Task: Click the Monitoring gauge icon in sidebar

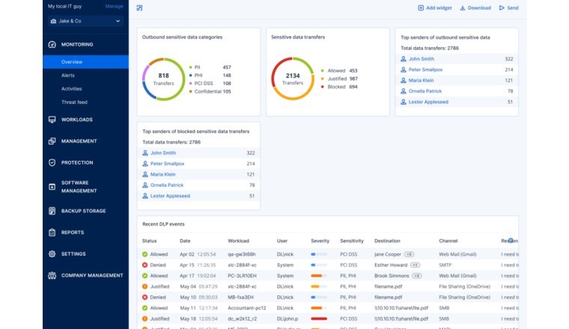Action: tap(52, 45)
